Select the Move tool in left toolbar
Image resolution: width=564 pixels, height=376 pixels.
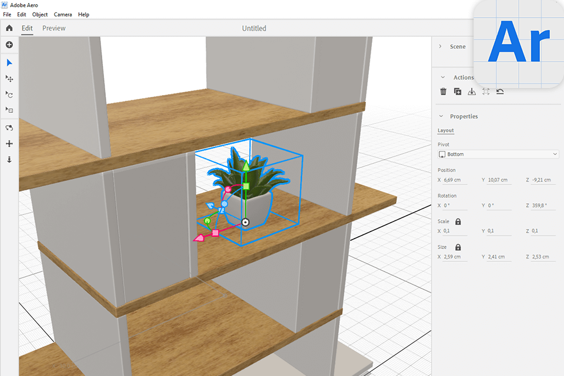coord(9,79)
